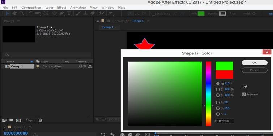273x136 pixels.
Task: Open the Project search filter dropdown
Action: (x=7, y=55)
